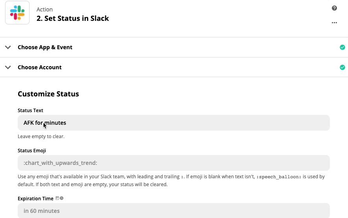Screen dimensions: 348x218
Task: Expand the Choose Account chevron
Action: point(8,67)
